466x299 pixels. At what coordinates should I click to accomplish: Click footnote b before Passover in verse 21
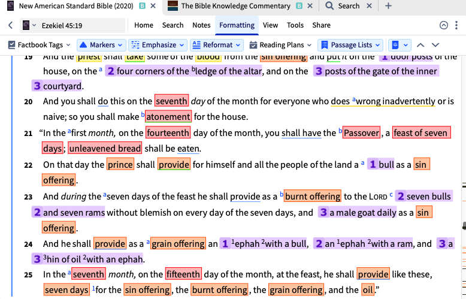click(340, 130)
